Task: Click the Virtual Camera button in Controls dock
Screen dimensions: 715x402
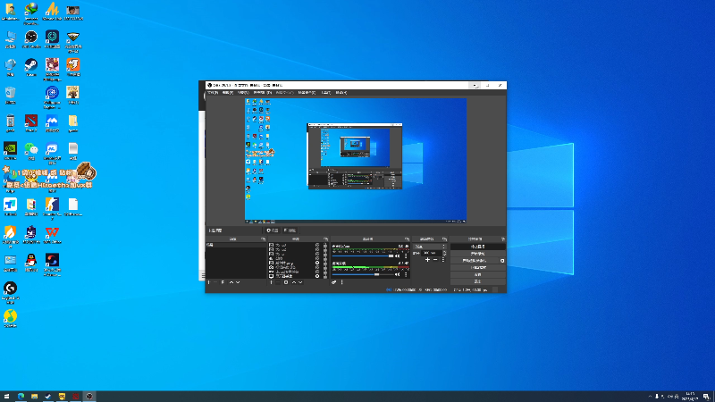Action: coord(475,261)
